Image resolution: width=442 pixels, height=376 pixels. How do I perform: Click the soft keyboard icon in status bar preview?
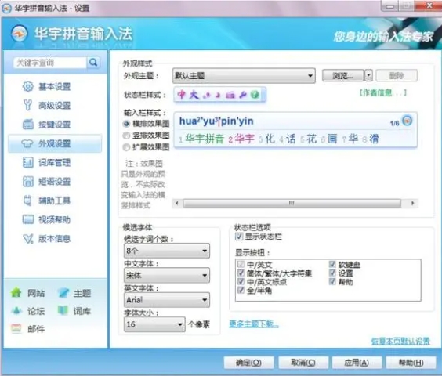(230, 95)
